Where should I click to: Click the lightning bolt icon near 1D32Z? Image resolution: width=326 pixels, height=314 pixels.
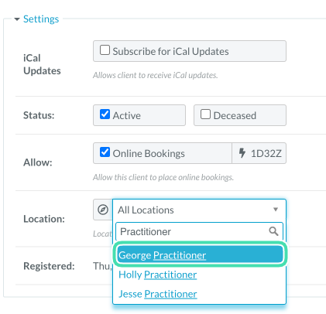pos(242,153)
